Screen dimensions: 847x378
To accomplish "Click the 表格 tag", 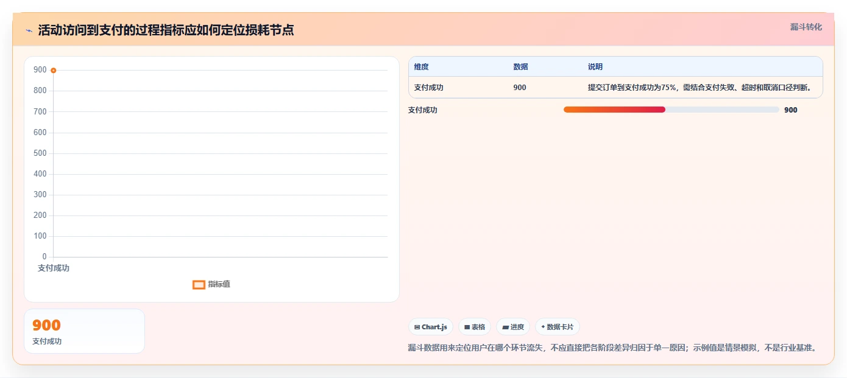I will tap(474, 327).
